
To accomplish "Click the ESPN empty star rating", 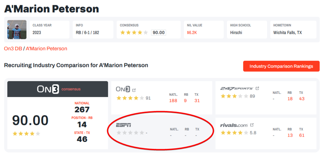I will coord(130,133).
